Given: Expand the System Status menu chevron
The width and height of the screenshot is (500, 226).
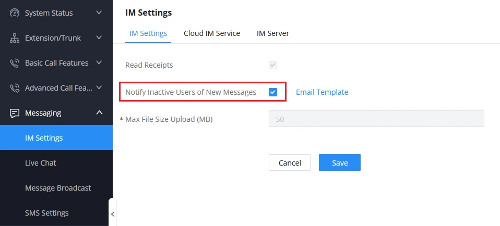Looking at the screenshot, I should coord(99,12).
